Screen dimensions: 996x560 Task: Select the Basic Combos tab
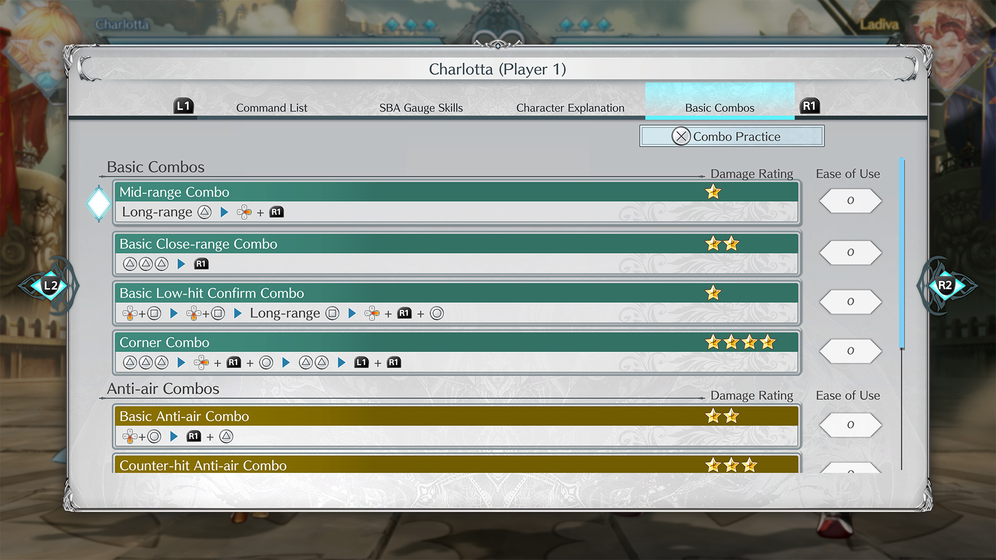pyautogui.click(x=720, y=108)
